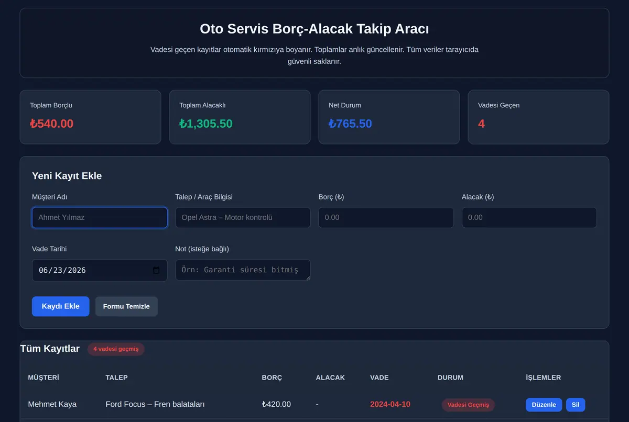
Task: Select the Vade Tarihi date field
Action: point(100,270)
